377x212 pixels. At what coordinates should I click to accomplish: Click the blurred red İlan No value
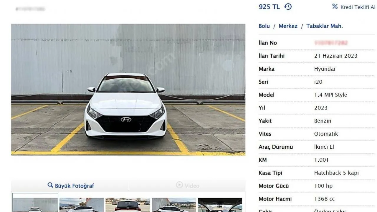click(x=331, y=43)
